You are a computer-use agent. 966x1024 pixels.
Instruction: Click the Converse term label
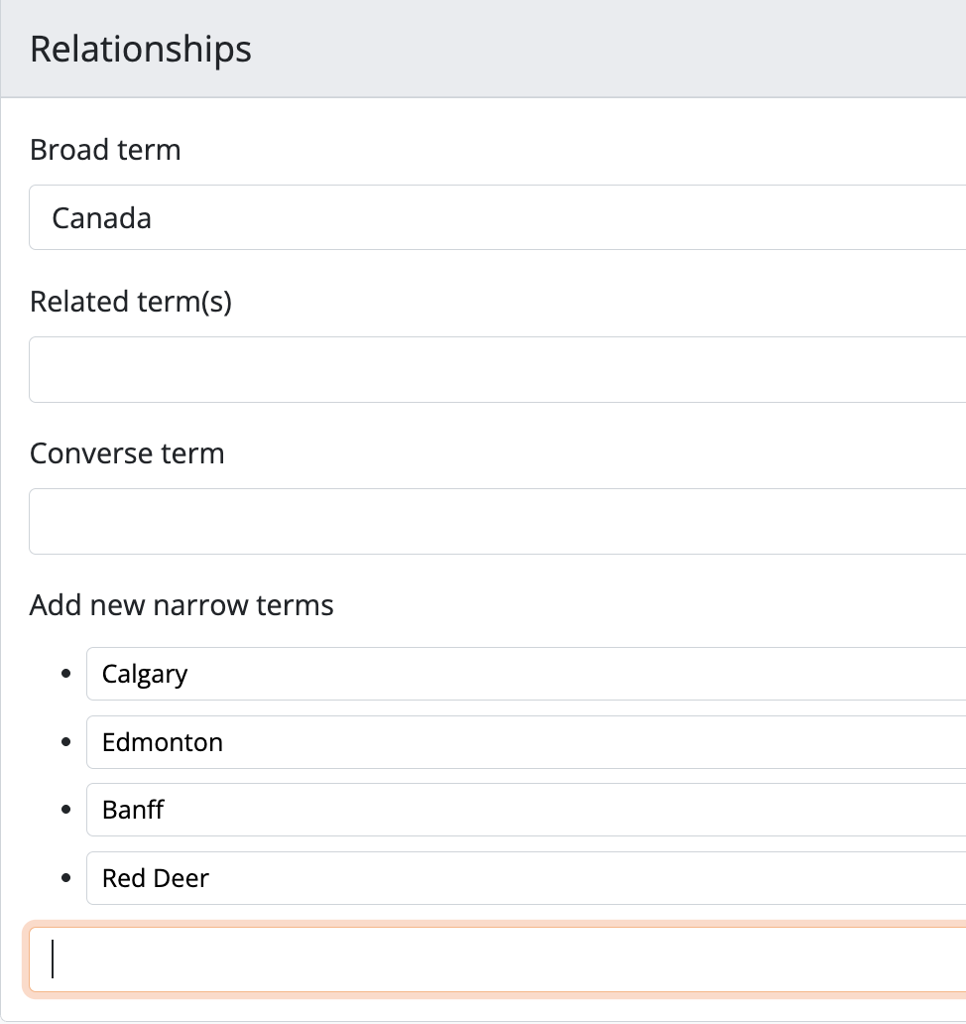tap(127, 453)
